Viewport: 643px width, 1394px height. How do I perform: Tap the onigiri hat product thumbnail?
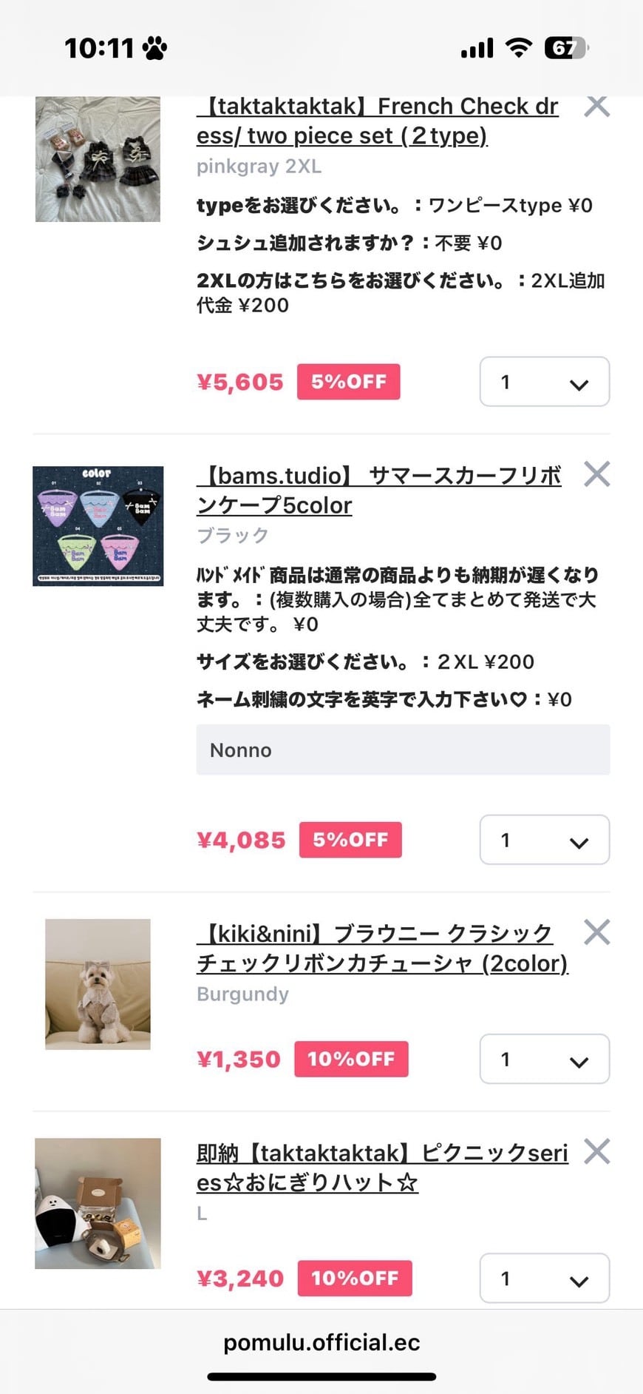98,1203
